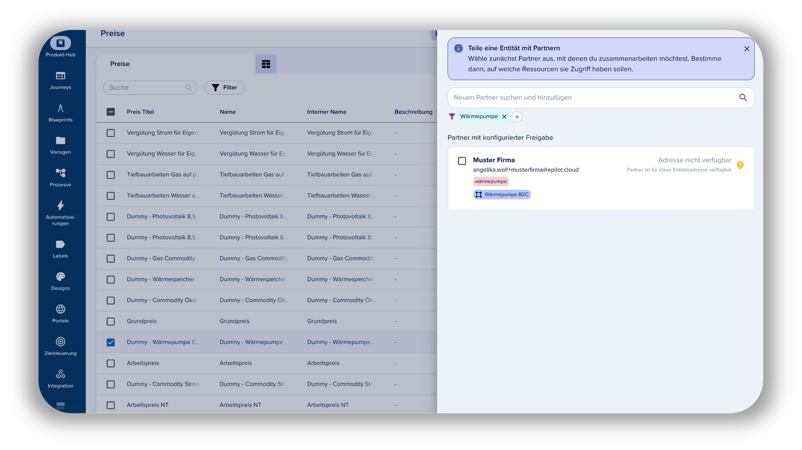
Task: Click the info icon in the sharing banner
Action: click(459, 48)
